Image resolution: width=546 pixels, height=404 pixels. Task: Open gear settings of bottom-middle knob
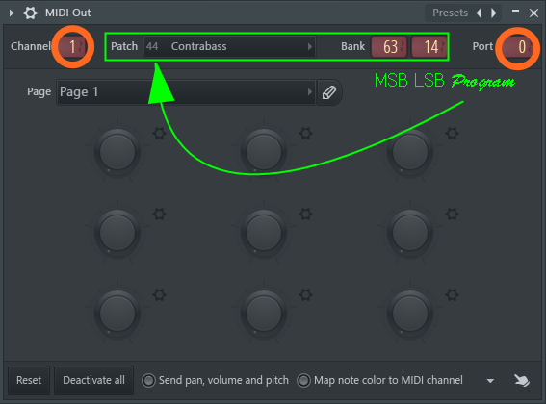click(x=305, y=295)
